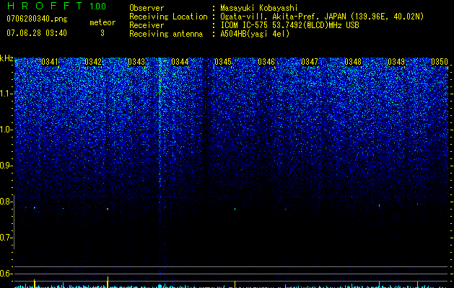This screenshot has width=454, height=288.
Task: Click the Receiver label
Action: pos(147,25)
